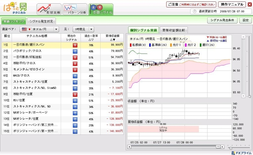Select the モメンタム/ゼロライン indicator row
Image resolution: width=253 pixels, height=155 pixels.
pos(63,70)
